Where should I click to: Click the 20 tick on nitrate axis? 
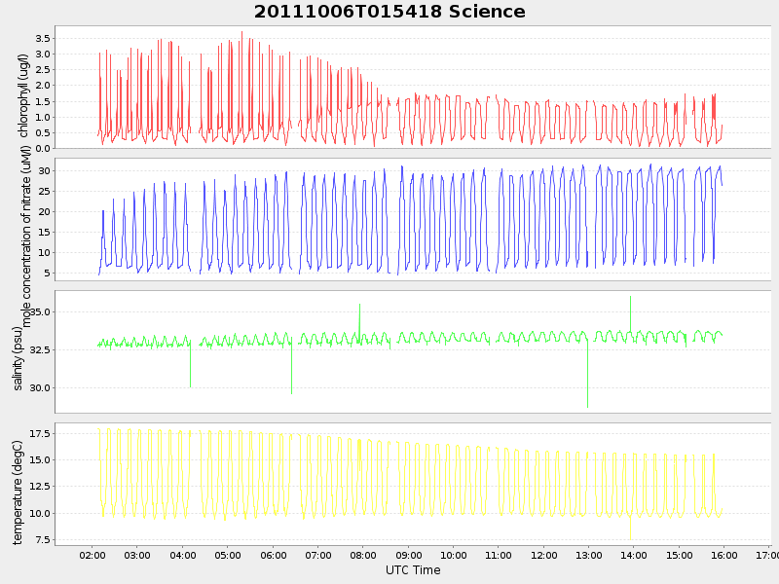(x=44, y=211)
